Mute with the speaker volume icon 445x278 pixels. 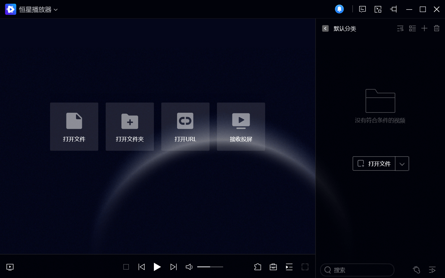click(189, 267)
